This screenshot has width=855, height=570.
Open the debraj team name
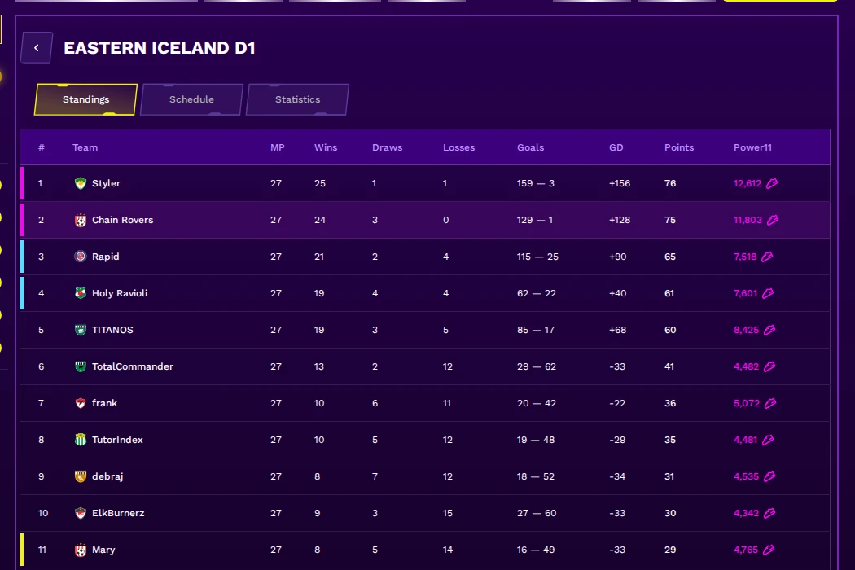click(x=107, y=476)
